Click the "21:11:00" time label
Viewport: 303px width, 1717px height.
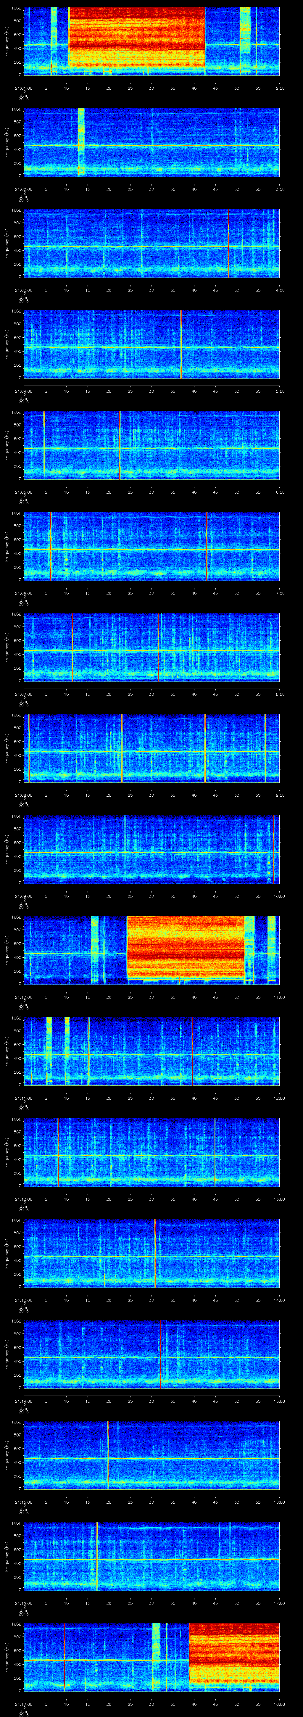click(23, 1099)
